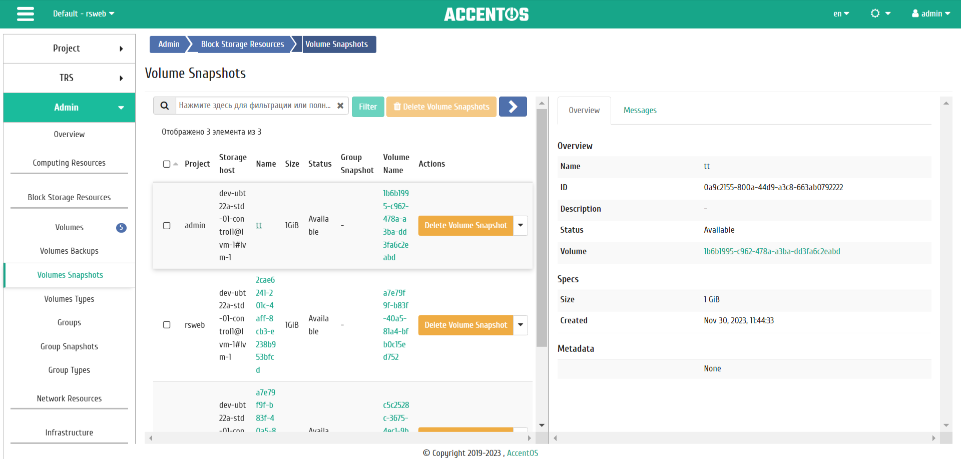
Task: Click the Delete Volume Snapshots button
Action: (x=441, y=107)
